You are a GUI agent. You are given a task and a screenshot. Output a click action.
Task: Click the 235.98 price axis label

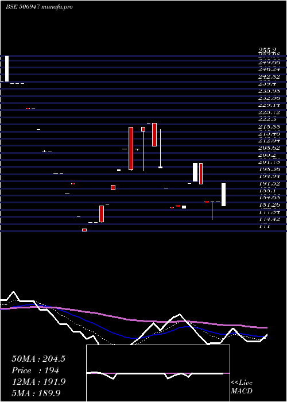click(269, 91)
